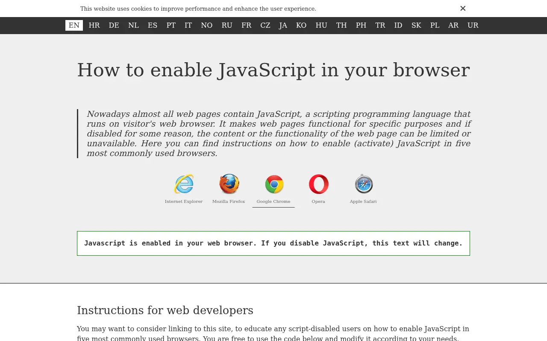The height and width of the screenshot is (341, 547).
Task: Click the Mozilla Firefox text label
Action: tap(229, 202)
